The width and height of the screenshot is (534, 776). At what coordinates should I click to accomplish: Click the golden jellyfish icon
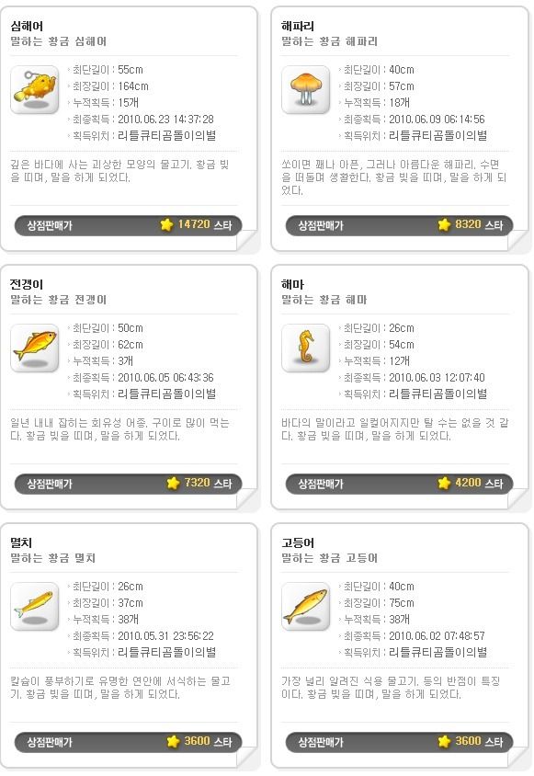(x=305, y=89)
